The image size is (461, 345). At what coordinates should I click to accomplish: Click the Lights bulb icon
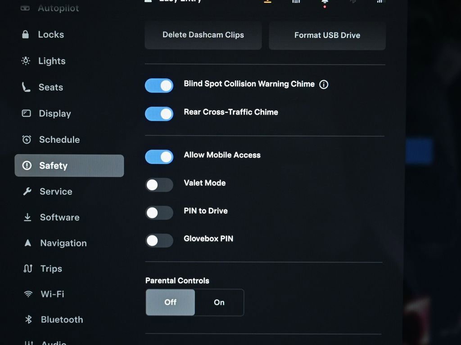[x=26, y=61]
